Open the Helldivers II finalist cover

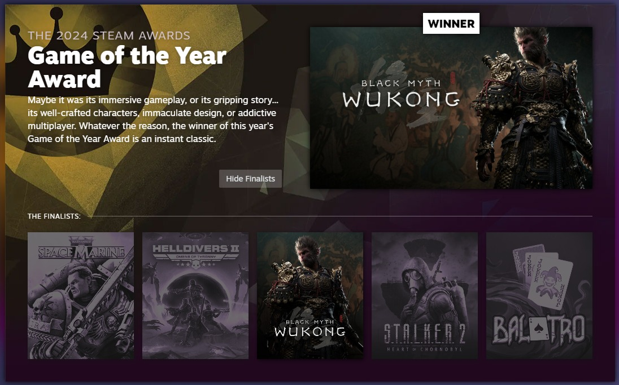click(x=195, y=295)
